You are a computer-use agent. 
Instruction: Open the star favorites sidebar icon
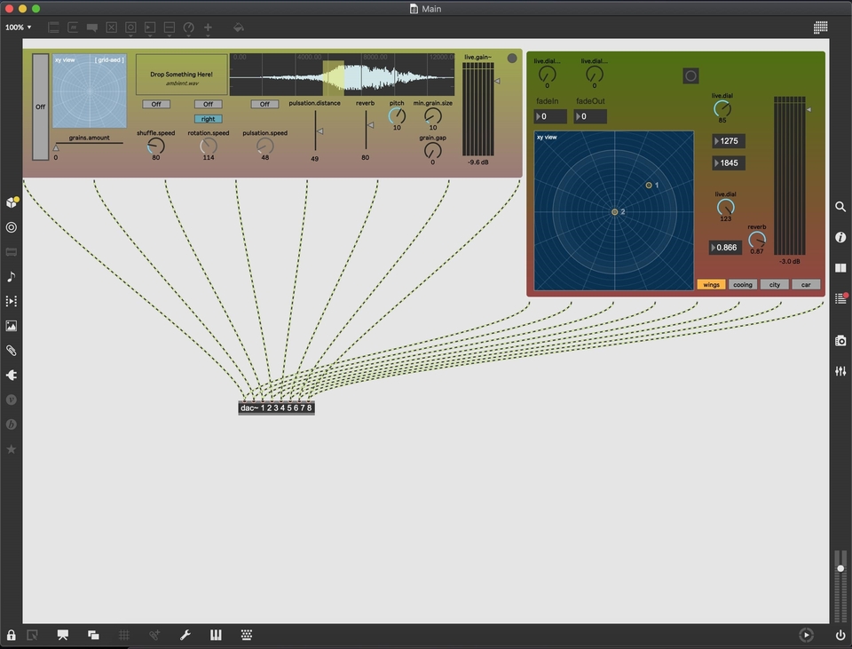[12, 449]
